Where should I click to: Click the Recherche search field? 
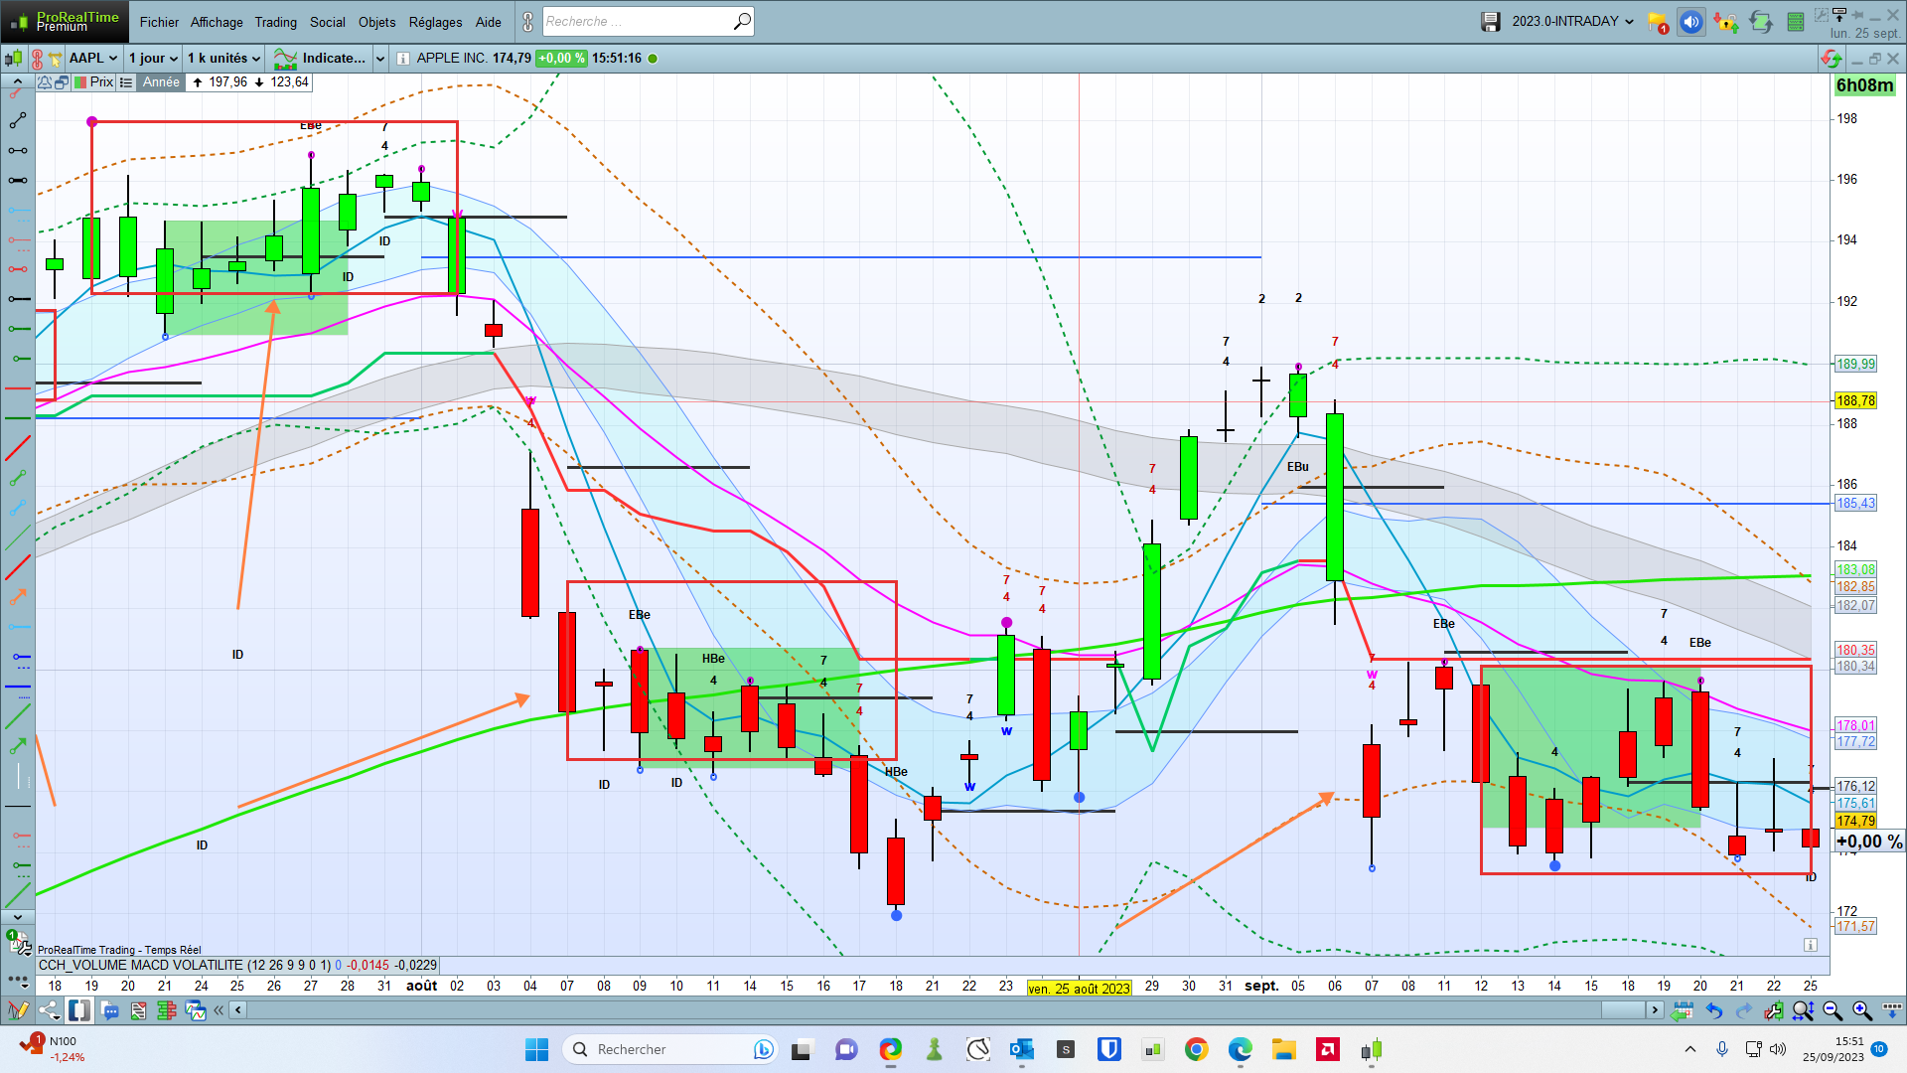(636, 22)
